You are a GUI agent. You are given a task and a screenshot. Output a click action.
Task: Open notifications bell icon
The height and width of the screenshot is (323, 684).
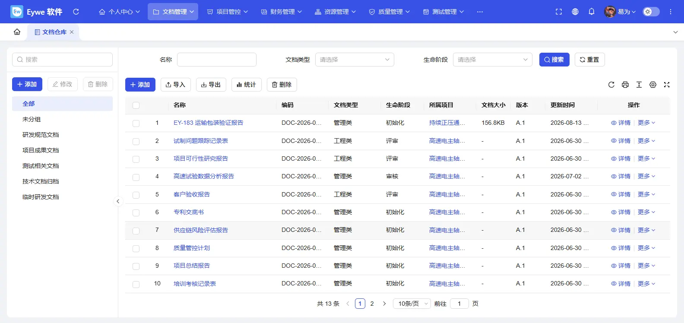[592, 12]
